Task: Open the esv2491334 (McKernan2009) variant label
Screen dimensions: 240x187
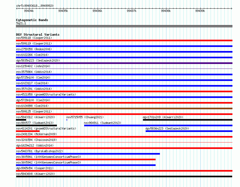Action: [x=36, y=134]
